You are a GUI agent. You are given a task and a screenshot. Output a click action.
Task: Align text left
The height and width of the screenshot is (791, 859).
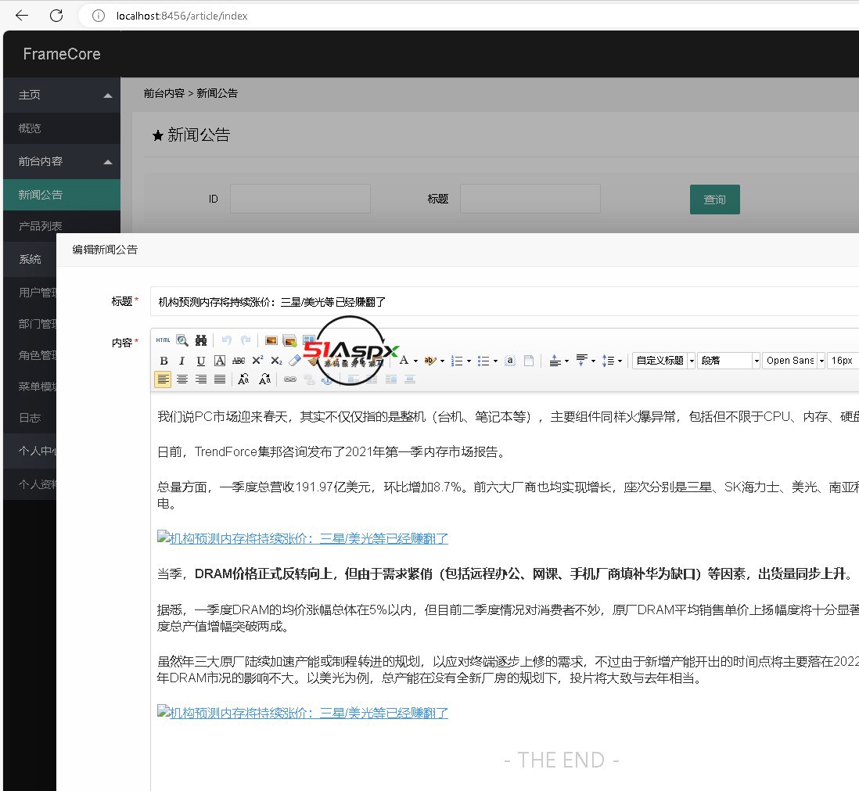click(x=163, y=379)
